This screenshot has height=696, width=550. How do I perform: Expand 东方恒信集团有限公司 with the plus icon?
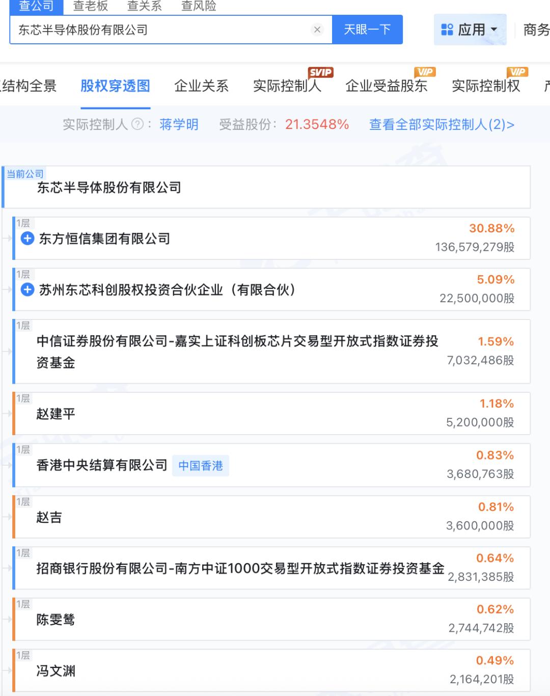[x=28, y=238]
